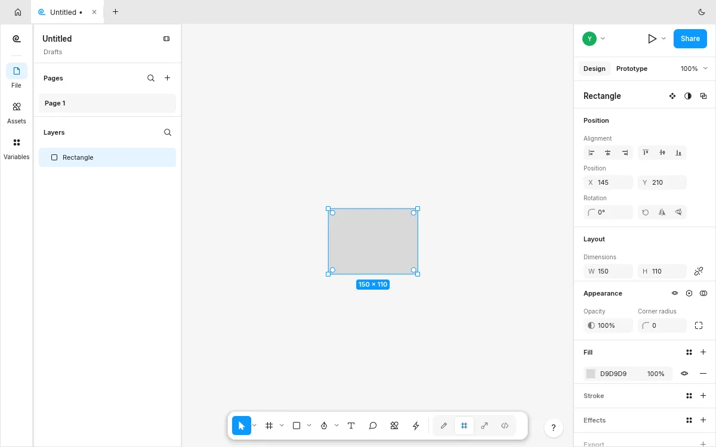Align horizontal centers
716x447 pixels.
608,153
